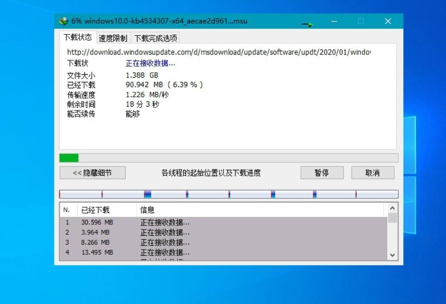Image resolution: width=446 pixels, height=304 pixels.
Task: Click the 信息 column header
Action: [x=260, y=210]
